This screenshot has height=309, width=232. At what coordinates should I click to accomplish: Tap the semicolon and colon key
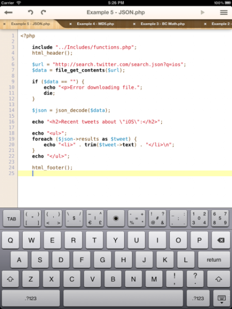pos(178,219)
